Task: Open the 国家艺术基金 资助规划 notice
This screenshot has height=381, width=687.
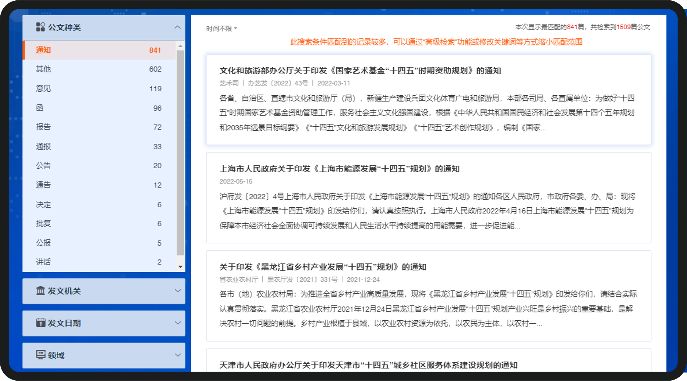Action: point(360,71)
